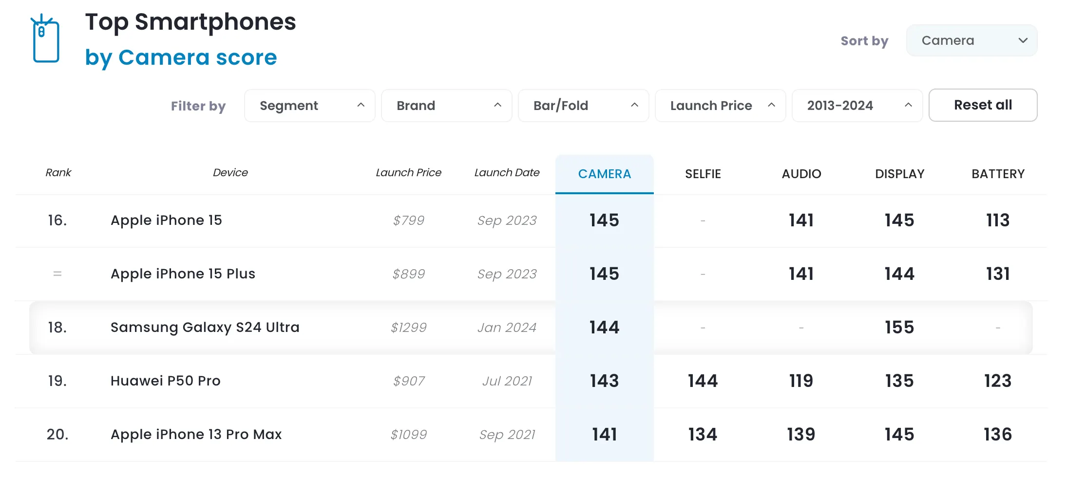Screen dimensions: 1066x477
Task: Open the 2013-2024 year range filter
Action: point(857,106)
